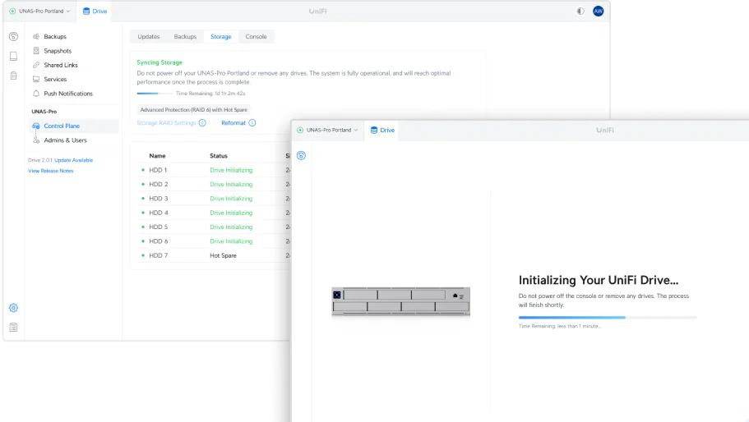Switch to the Backups tab

point(185,36)
